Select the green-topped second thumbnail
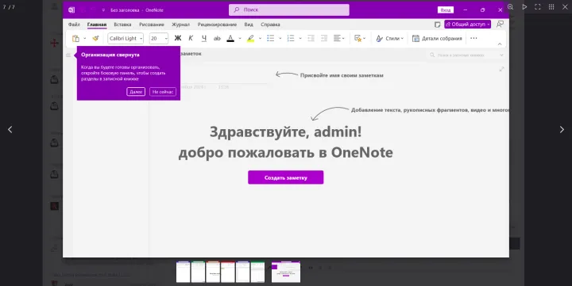 198,272
